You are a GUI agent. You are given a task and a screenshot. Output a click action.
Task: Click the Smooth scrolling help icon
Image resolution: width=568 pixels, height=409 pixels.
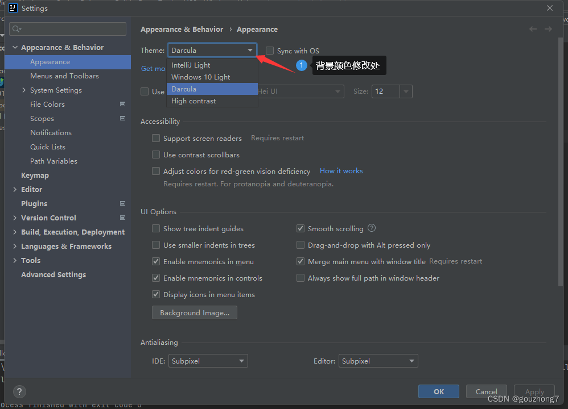coord(372,228)
